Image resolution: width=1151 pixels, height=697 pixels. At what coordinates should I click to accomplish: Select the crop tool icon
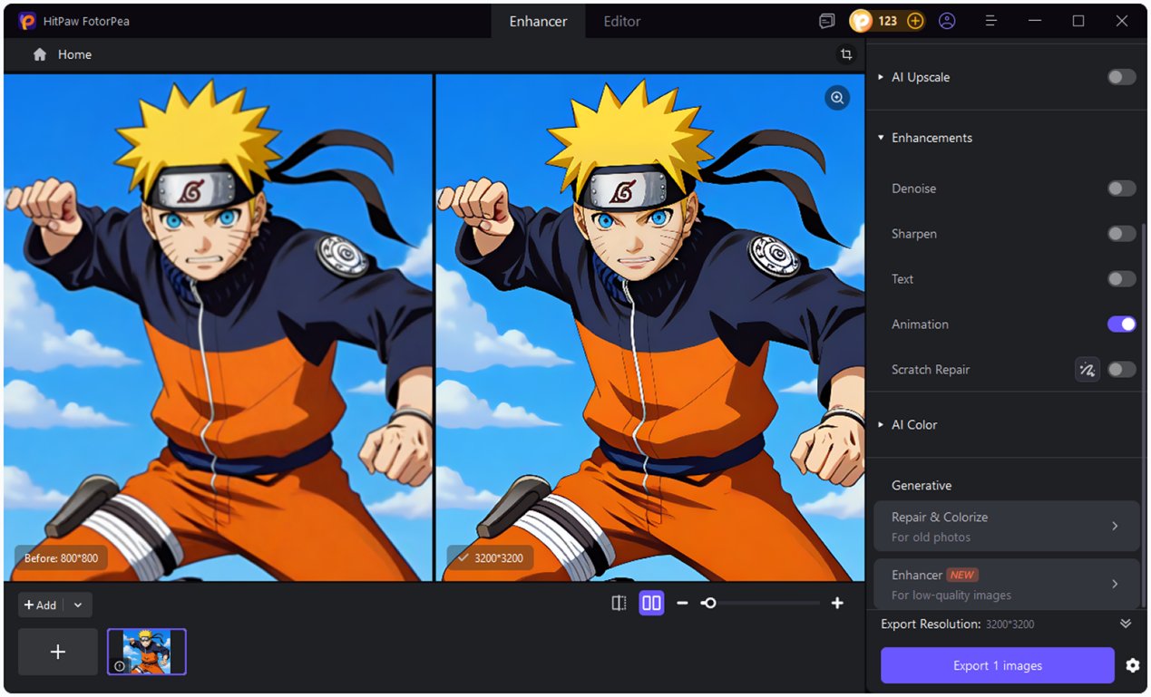pos(846,54)
